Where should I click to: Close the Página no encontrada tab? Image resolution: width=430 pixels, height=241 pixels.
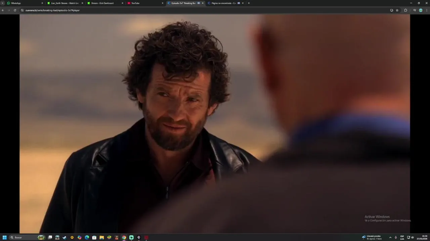coord(243,3)
